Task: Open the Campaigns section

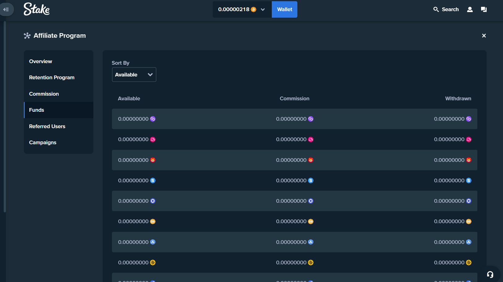Action: pos(43,142)
